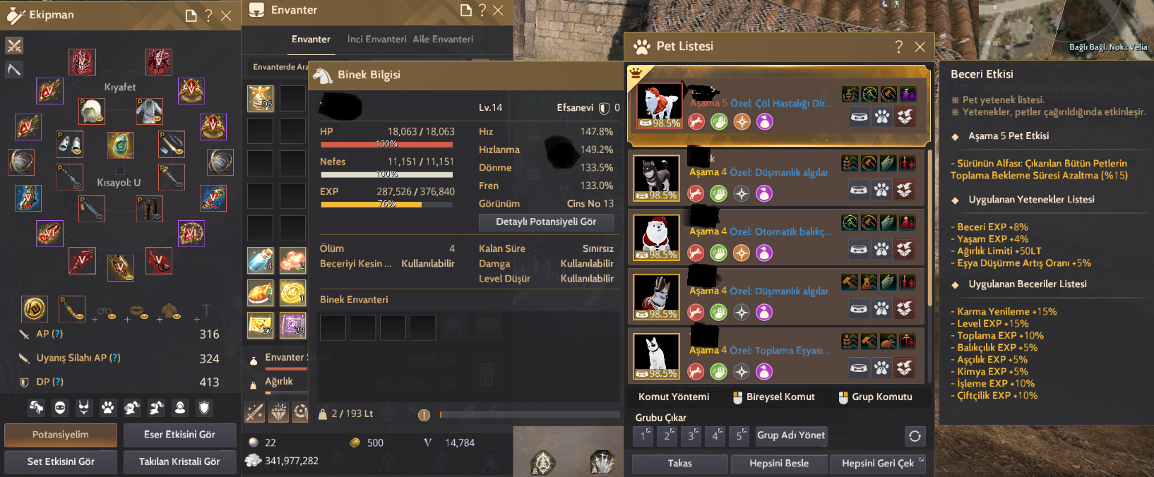Click the pet refresh icon beside Grup Adı Yönet

(915, 436)
